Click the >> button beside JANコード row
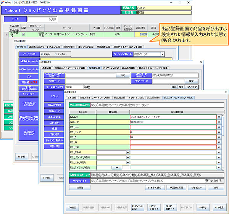The width and height of the screenshot is (229, 214). point(219,122)
